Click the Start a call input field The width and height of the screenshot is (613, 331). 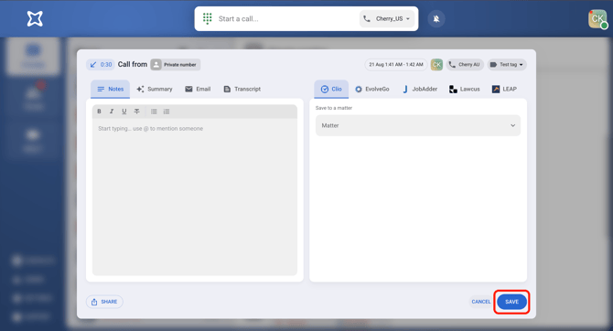(x=287, y=19)
